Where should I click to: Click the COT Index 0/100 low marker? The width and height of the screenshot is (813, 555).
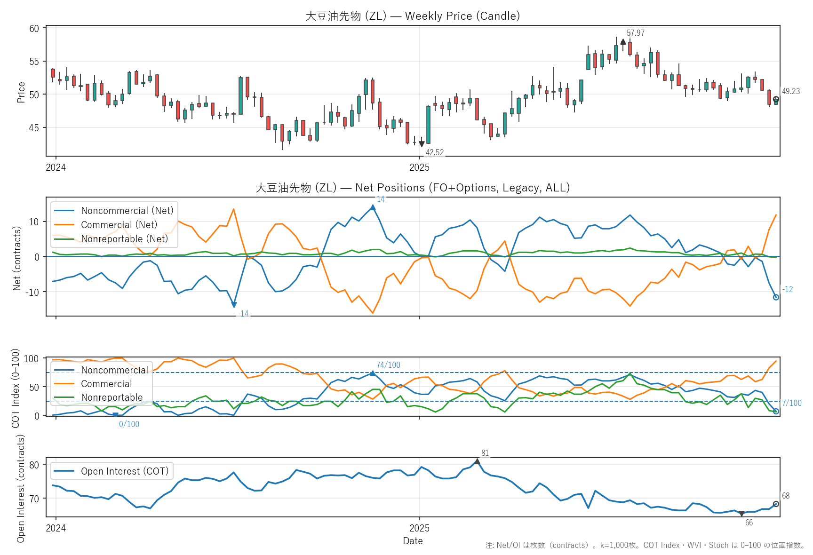coord(115,415)
